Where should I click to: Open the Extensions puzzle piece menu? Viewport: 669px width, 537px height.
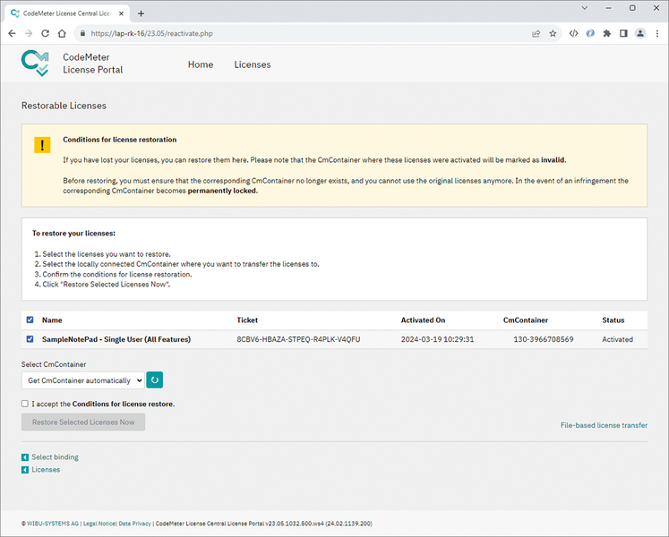point(606,33)
